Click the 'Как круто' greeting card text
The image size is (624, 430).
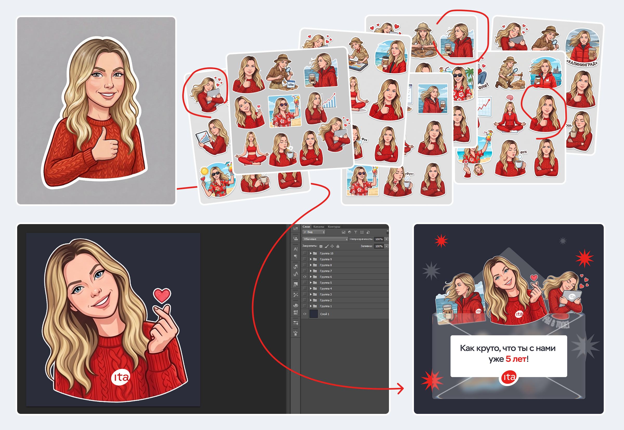508,354
